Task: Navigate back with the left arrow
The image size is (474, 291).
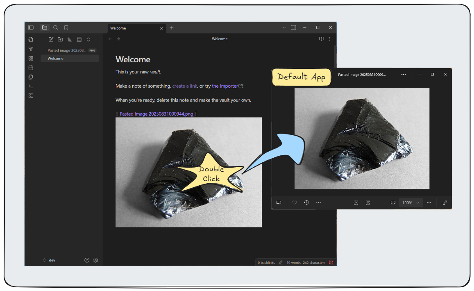Action: click(110, 39)
